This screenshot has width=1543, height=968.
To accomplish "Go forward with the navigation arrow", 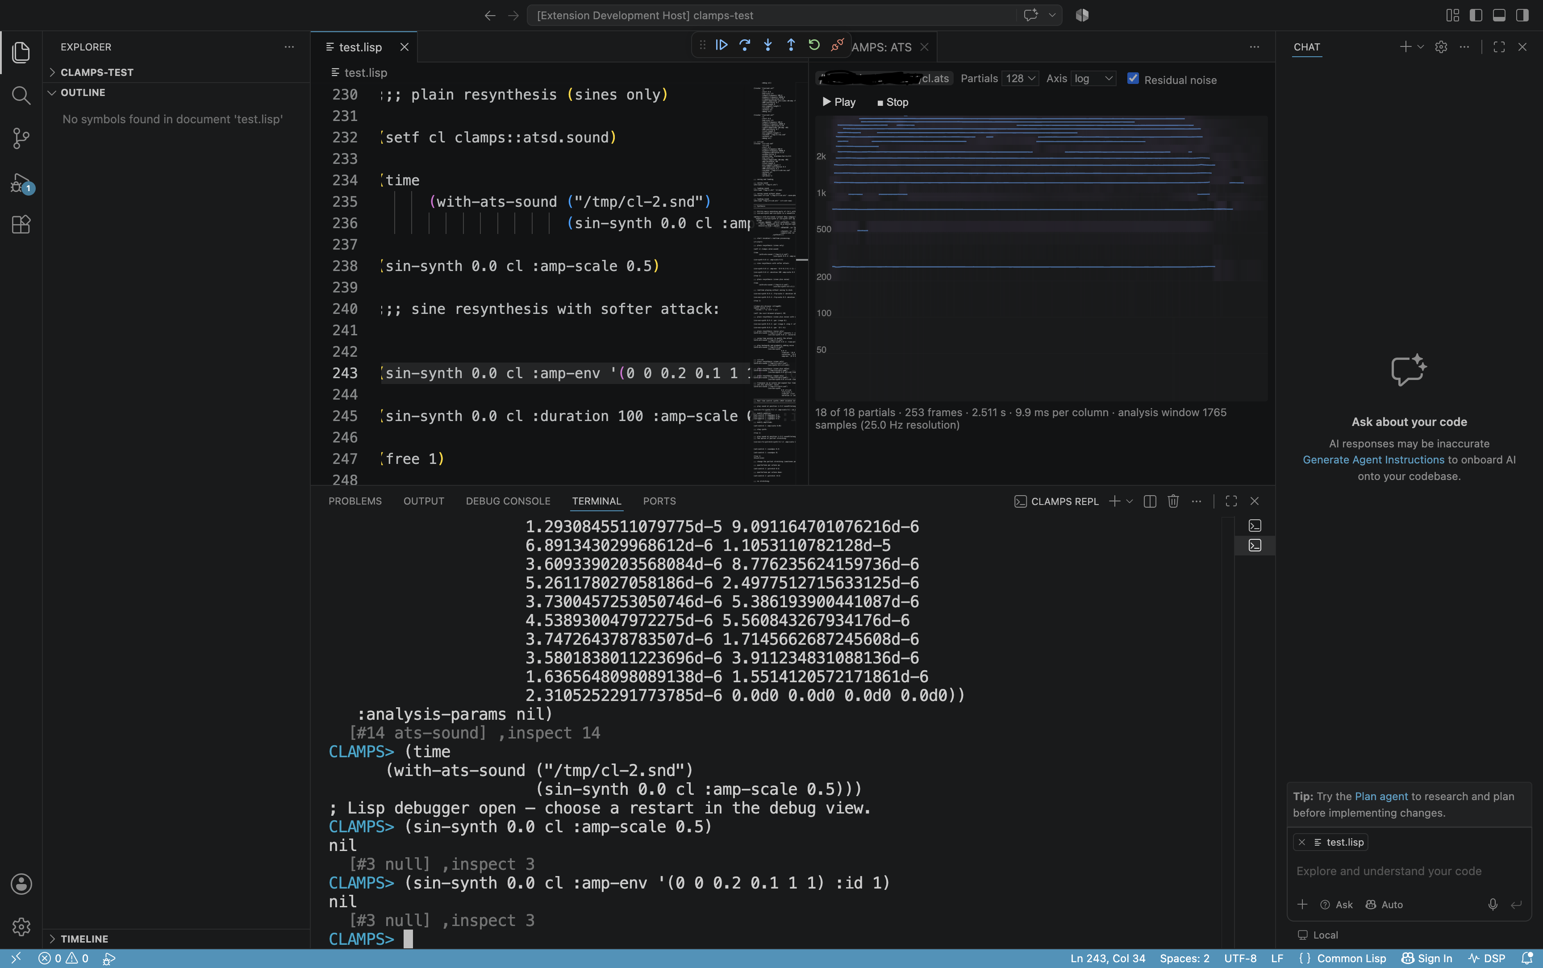I will (513, 15).
